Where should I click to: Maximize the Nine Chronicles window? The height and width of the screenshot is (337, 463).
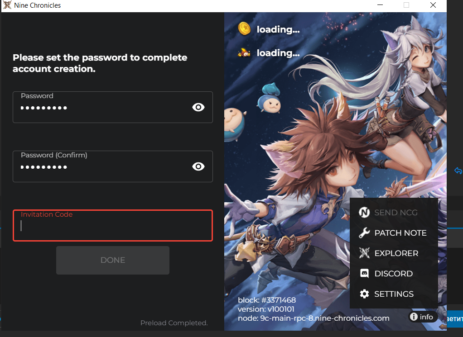406,5
